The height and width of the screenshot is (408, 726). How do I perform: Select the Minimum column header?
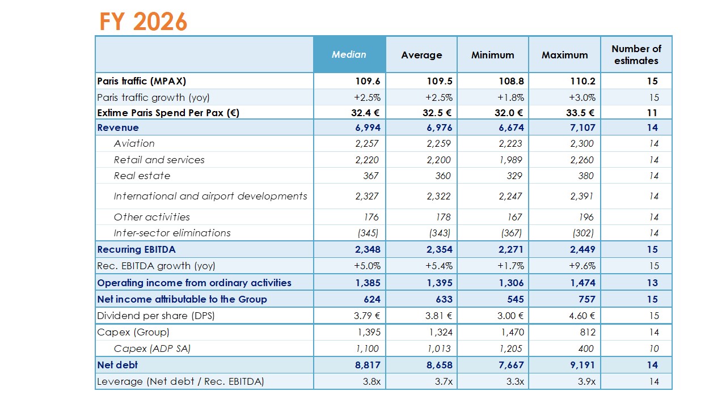point(492,55)
